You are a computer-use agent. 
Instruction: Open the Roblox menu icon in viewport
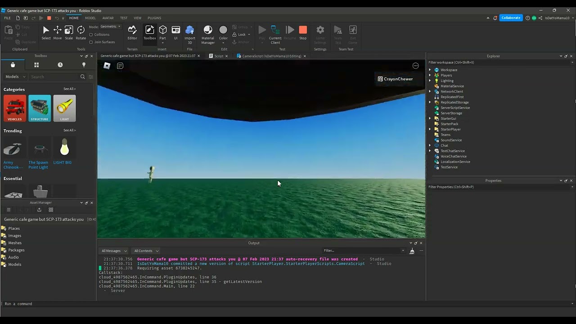tap(107, 66)
